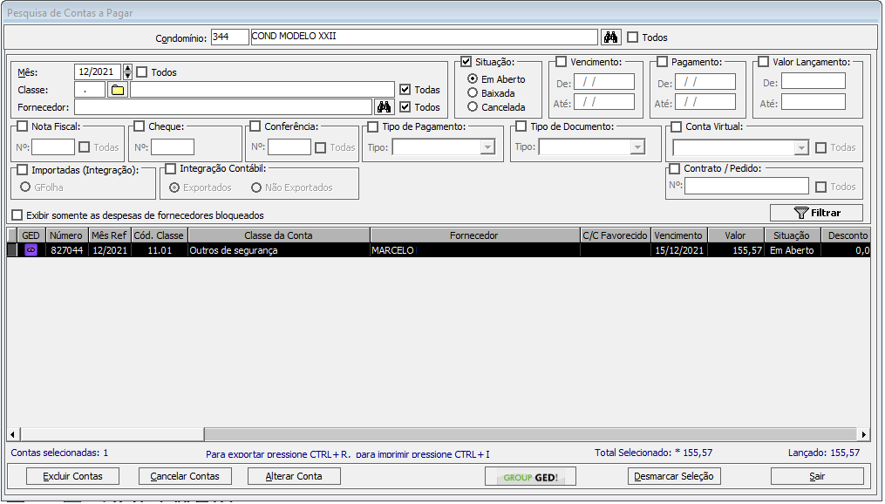The width and height of the screenshot is (885, 504).
Task: Sort by Valor column header
Action: coord(735,235)
